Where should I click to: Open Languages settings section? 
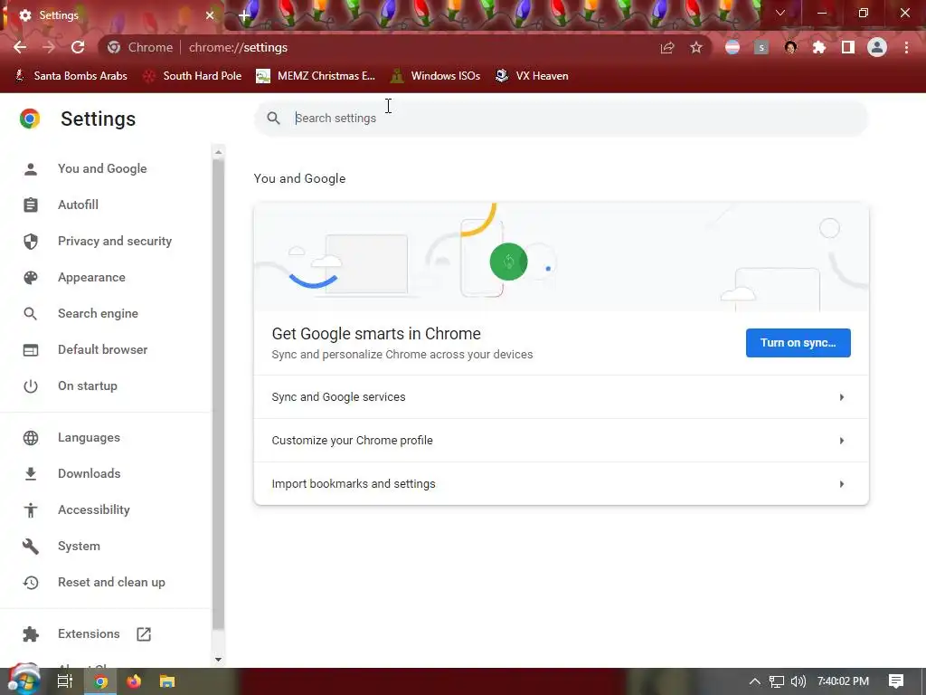(89, 437)
